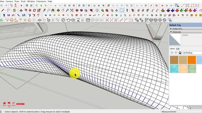The width and height of the screenshot is (202, 113).
Task: Click the Fc script icon
Action: pyautogui.click(x=176, y=5)
